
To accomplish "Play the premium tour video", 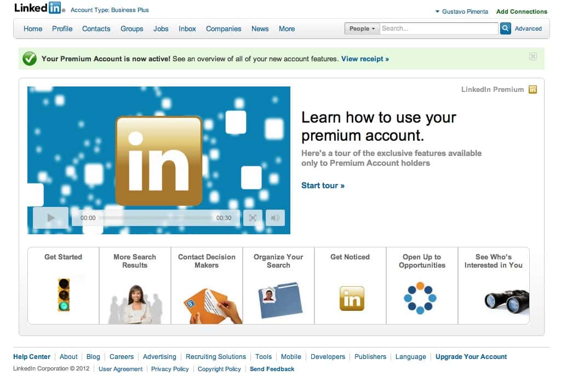I will pos(51,218).
